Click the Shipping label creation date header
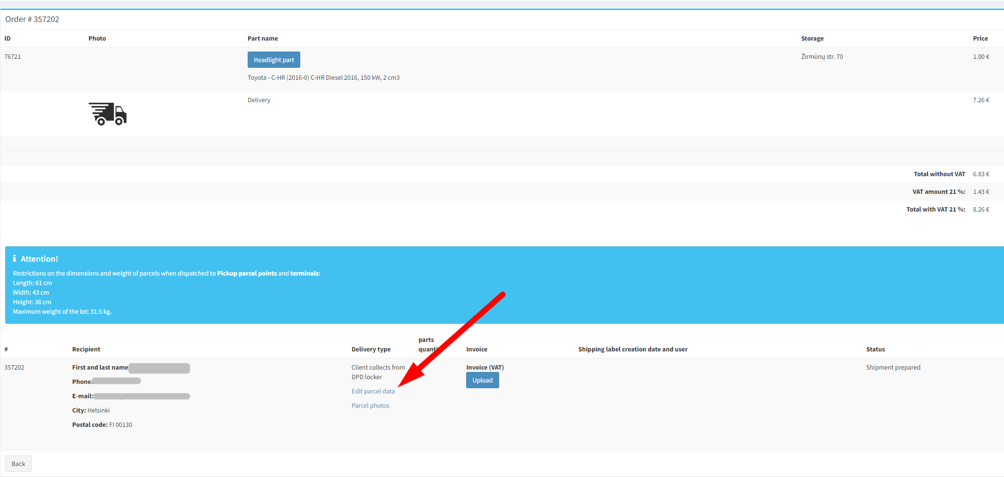The width and height of the screenshot is (1004, 477). 633,349
